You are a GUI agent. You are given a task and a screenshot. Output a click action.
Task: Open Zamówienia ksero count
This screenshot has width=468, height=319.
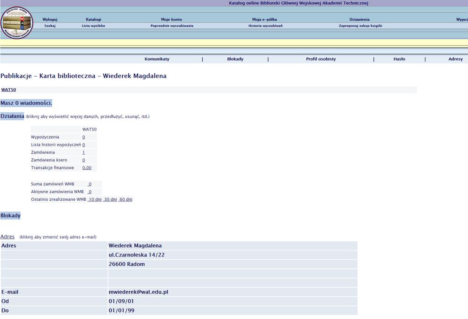84,160
